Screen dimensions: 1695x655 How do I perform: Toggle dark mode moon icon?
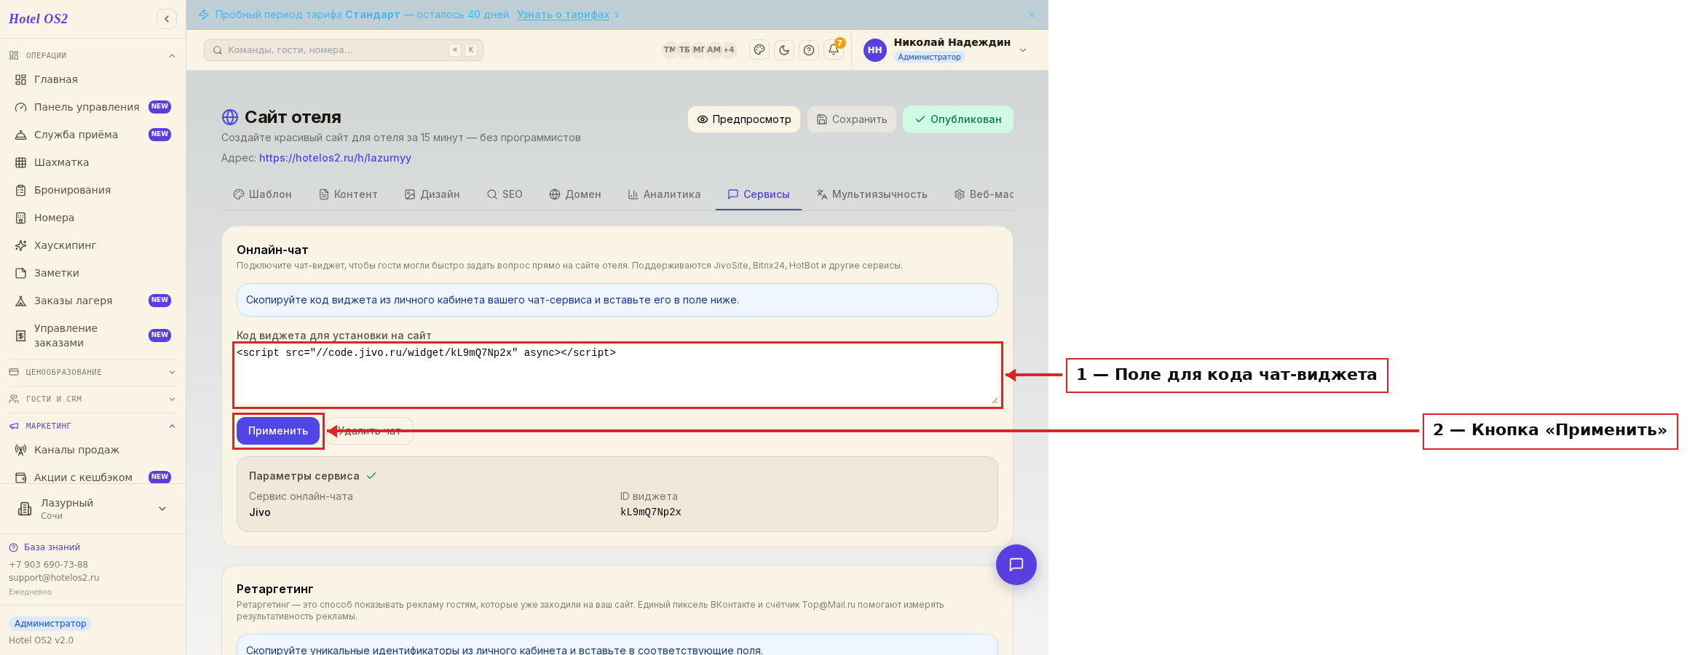coord(784,50)
